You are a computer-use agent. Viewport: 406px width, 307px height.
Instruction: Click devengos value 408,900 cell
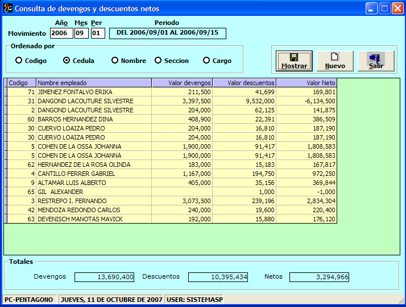[x=182, y=119]
